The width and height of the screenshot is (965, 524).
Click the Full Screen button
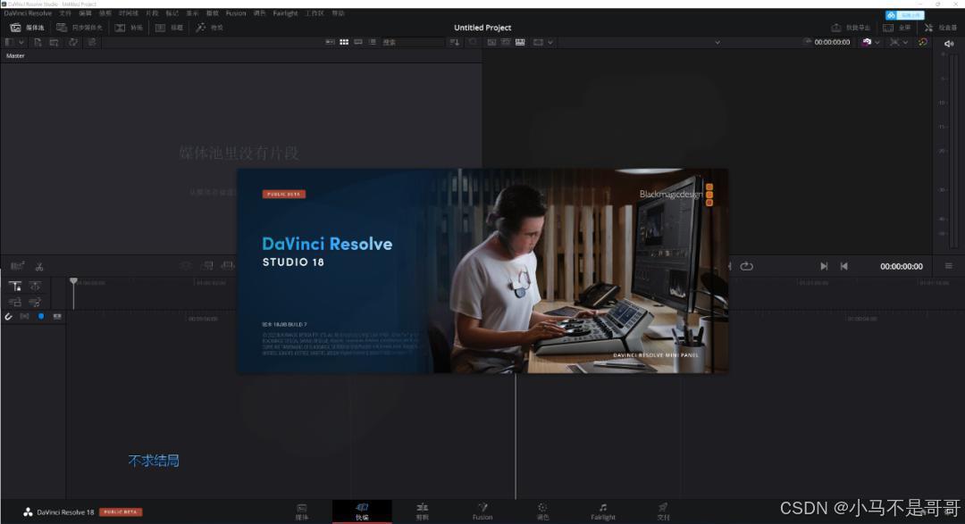coord(897,28)
